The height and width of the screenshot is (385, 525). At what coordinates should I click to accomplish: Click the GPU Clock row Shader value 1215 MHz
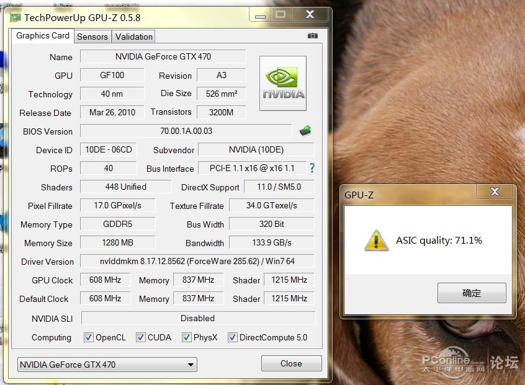(x=289, y=280)
